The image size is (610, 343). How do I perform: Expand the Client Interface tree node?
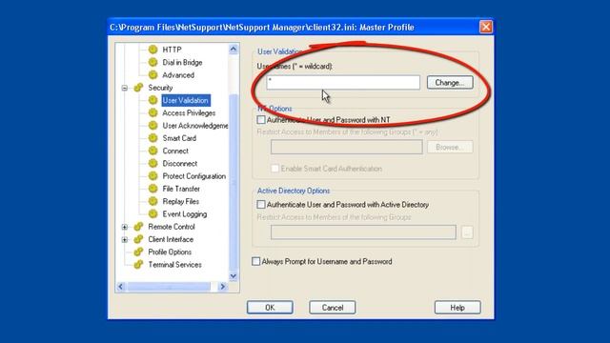pyautogui.click(x=125, y=239)
